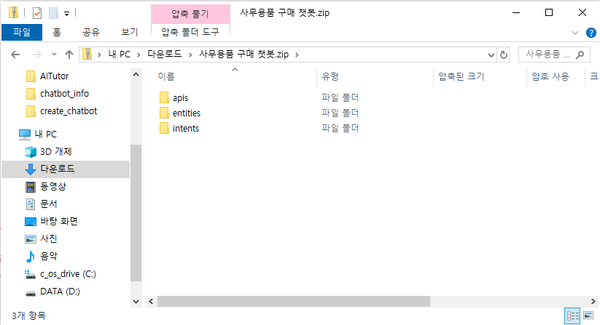The width and height of the screenshot is (600, 325).
Task: Open the 압축 폴더 도구 tab
Action: [x=190, y=32]
